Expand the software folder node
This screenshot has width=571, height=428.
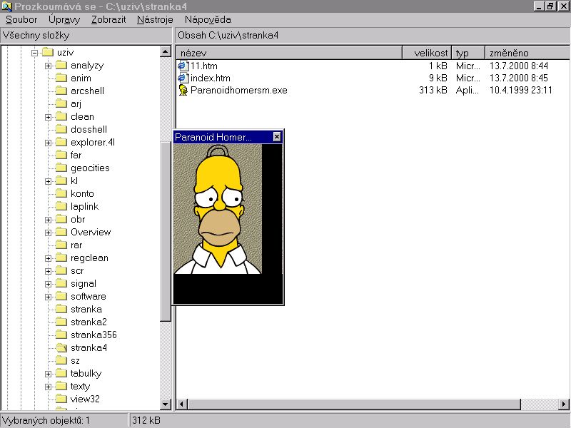click(48, 297)
